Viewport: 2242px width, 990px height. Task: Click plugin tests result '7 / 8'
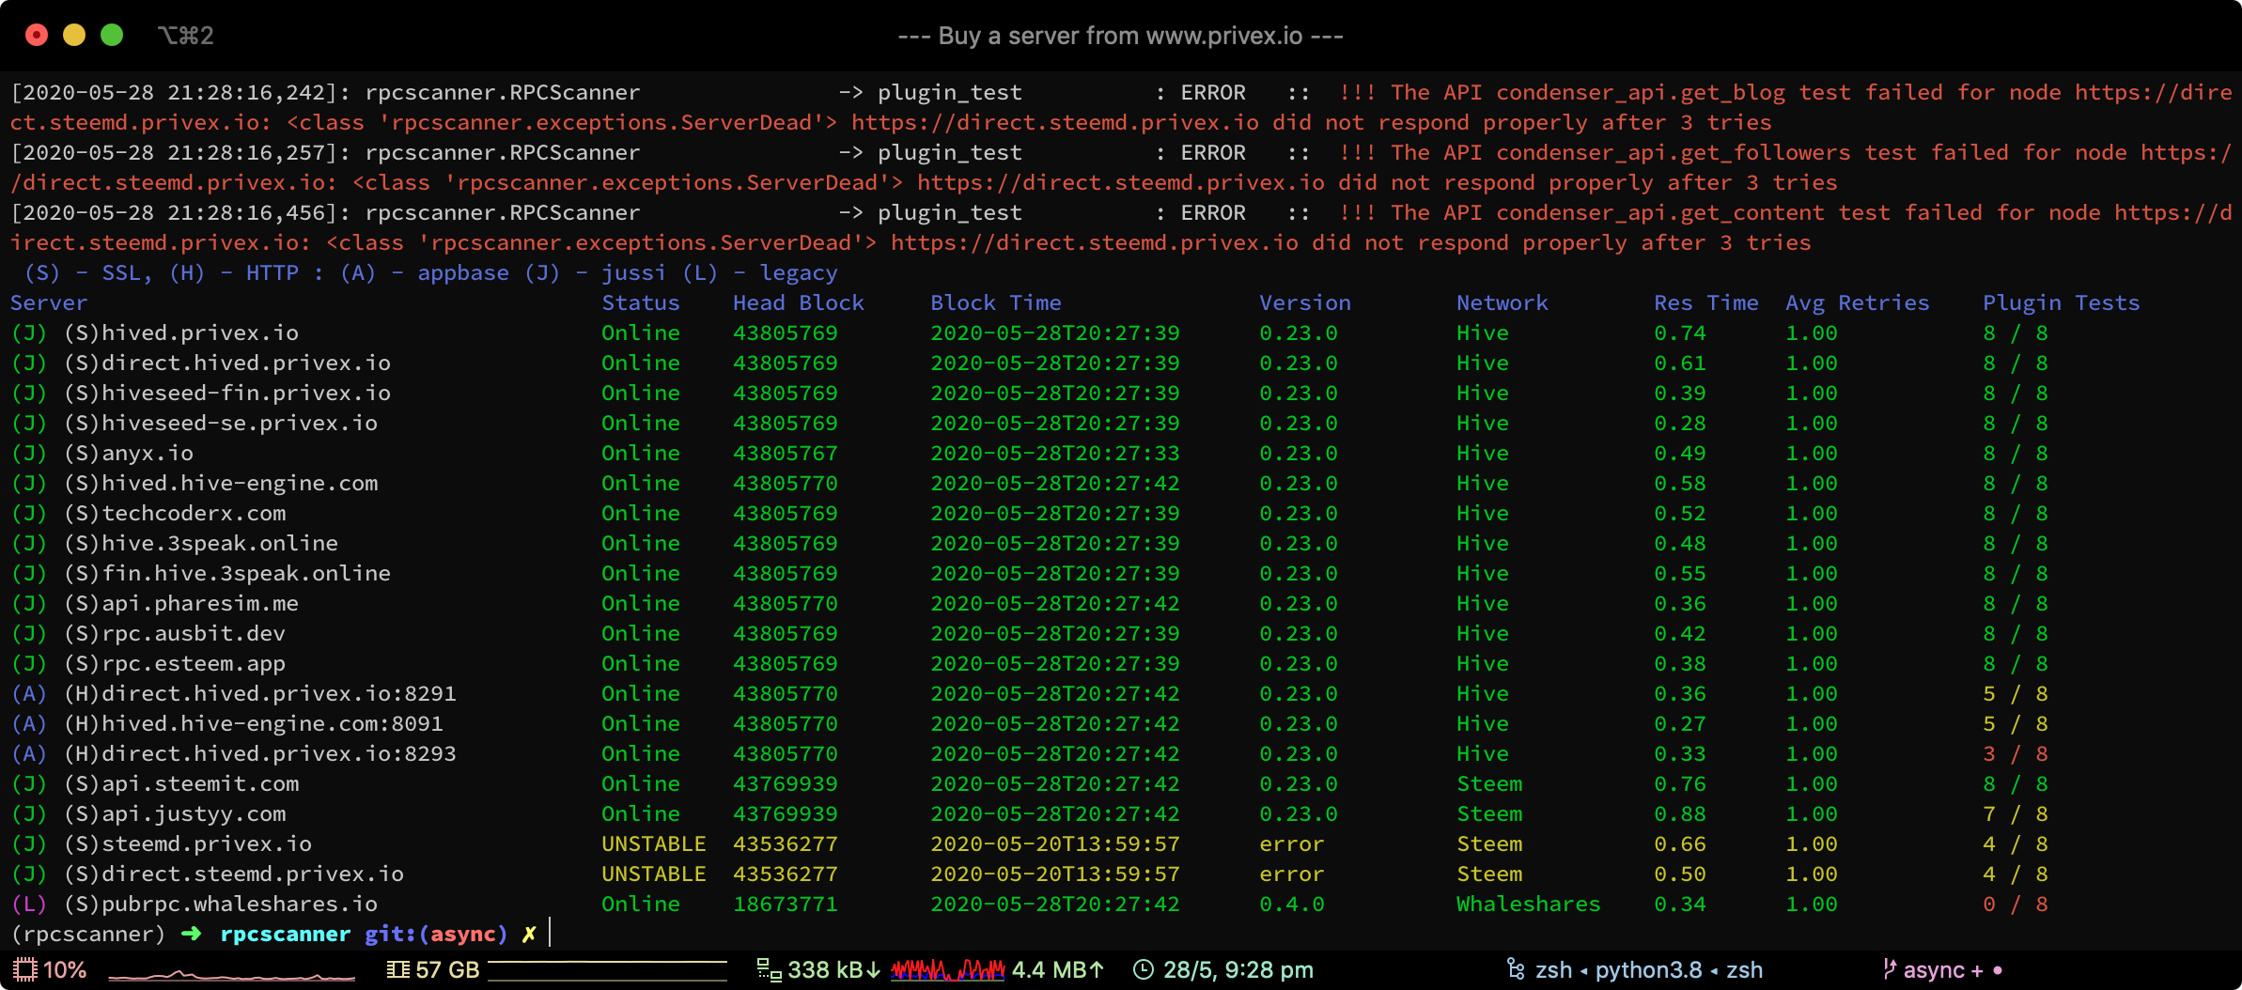coord(2016,813)
